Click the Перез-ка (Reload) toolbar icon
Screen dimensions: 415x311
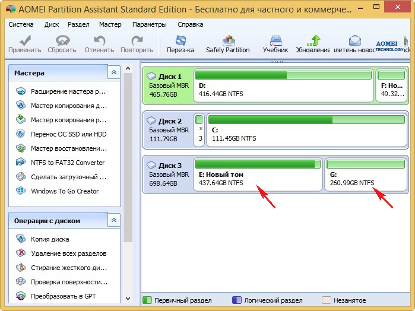pos(180,40)
